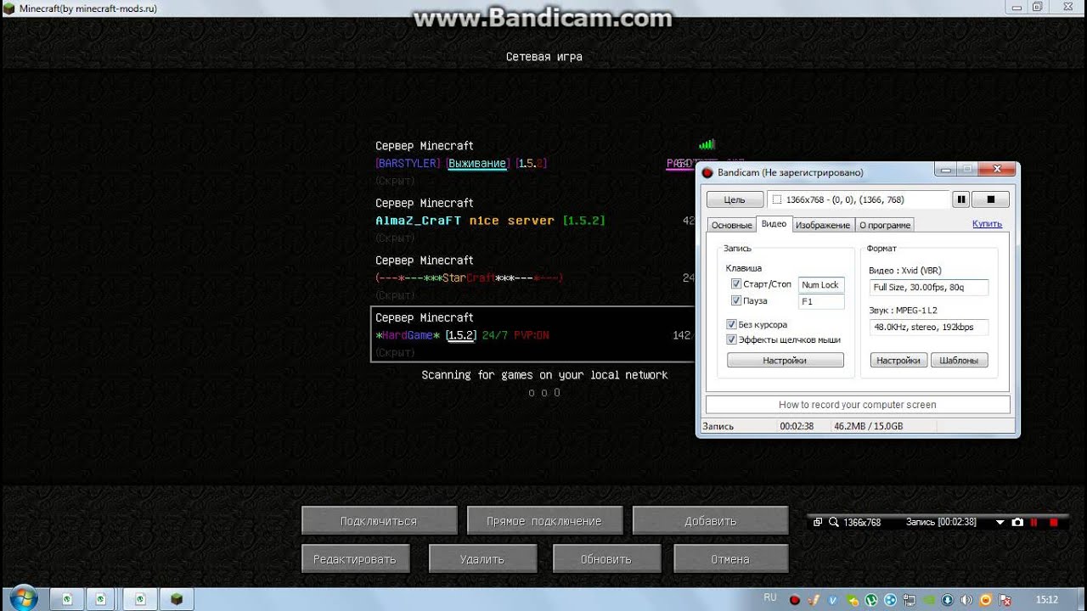Refresh servers with Обновить button
The image size is (1087, 611).
click(x=606, y=559)
